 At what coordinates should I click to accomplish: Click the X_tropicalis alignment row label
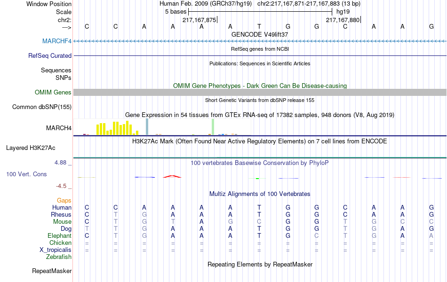pyautogui.click(x=56, y=250)
